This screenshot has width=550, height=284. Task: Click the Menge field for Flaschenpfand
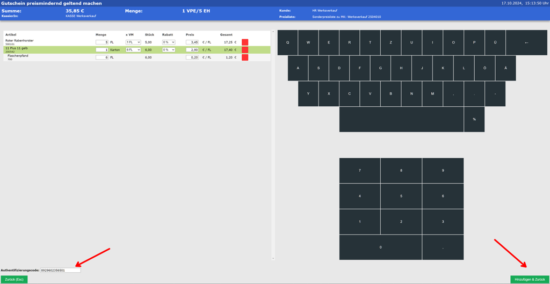click(x=102, y=57)
